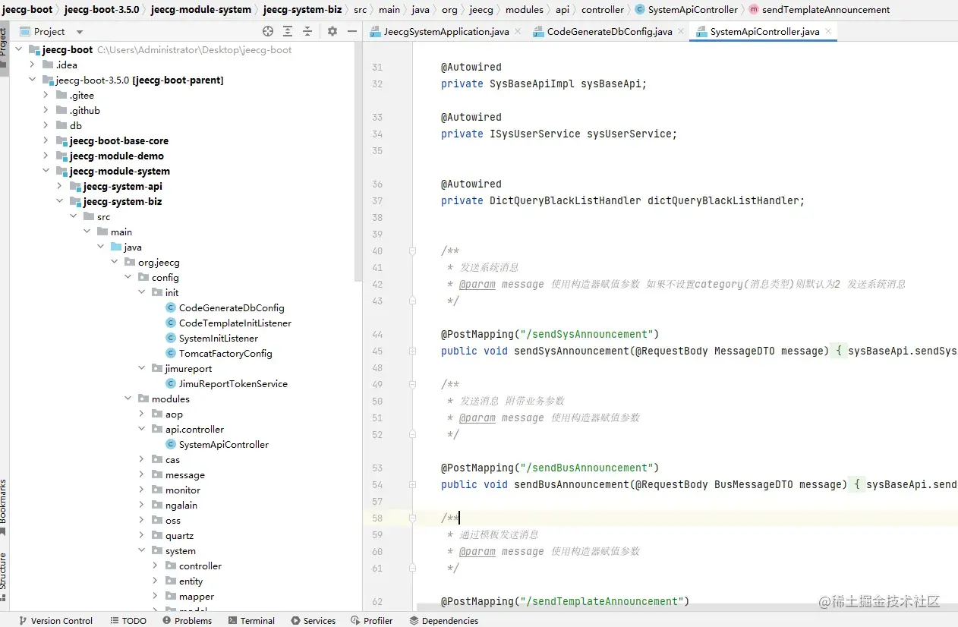The height and width of the screenshot is (627, 958).
Task: Open Dependencies tool window
Action: coord(444,620)
